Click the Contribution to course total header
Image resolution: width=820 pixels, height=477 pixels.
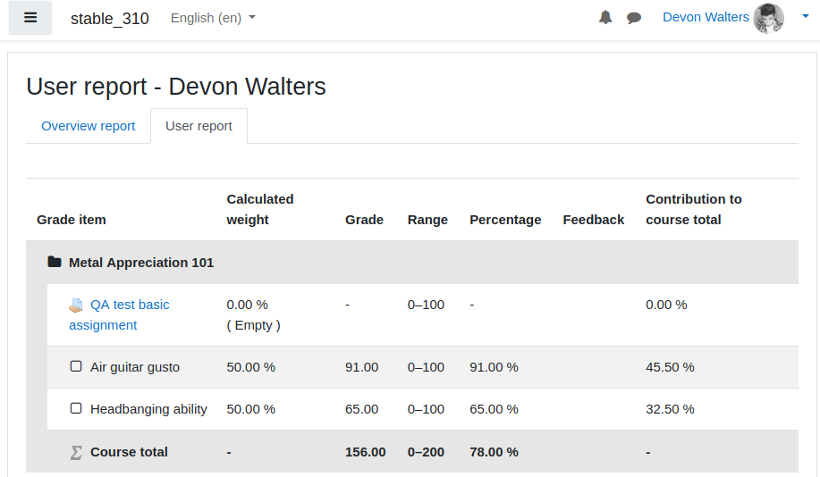pyautogui.click(x=693, y=210)
